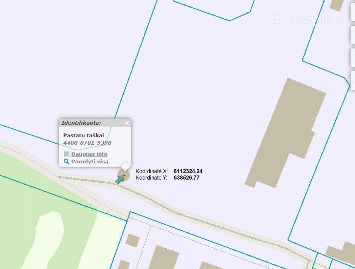This screenshot has width=355, height=269.
Task: Click the Koordinatė X value 6112324.24
Action: click(188, 171)
